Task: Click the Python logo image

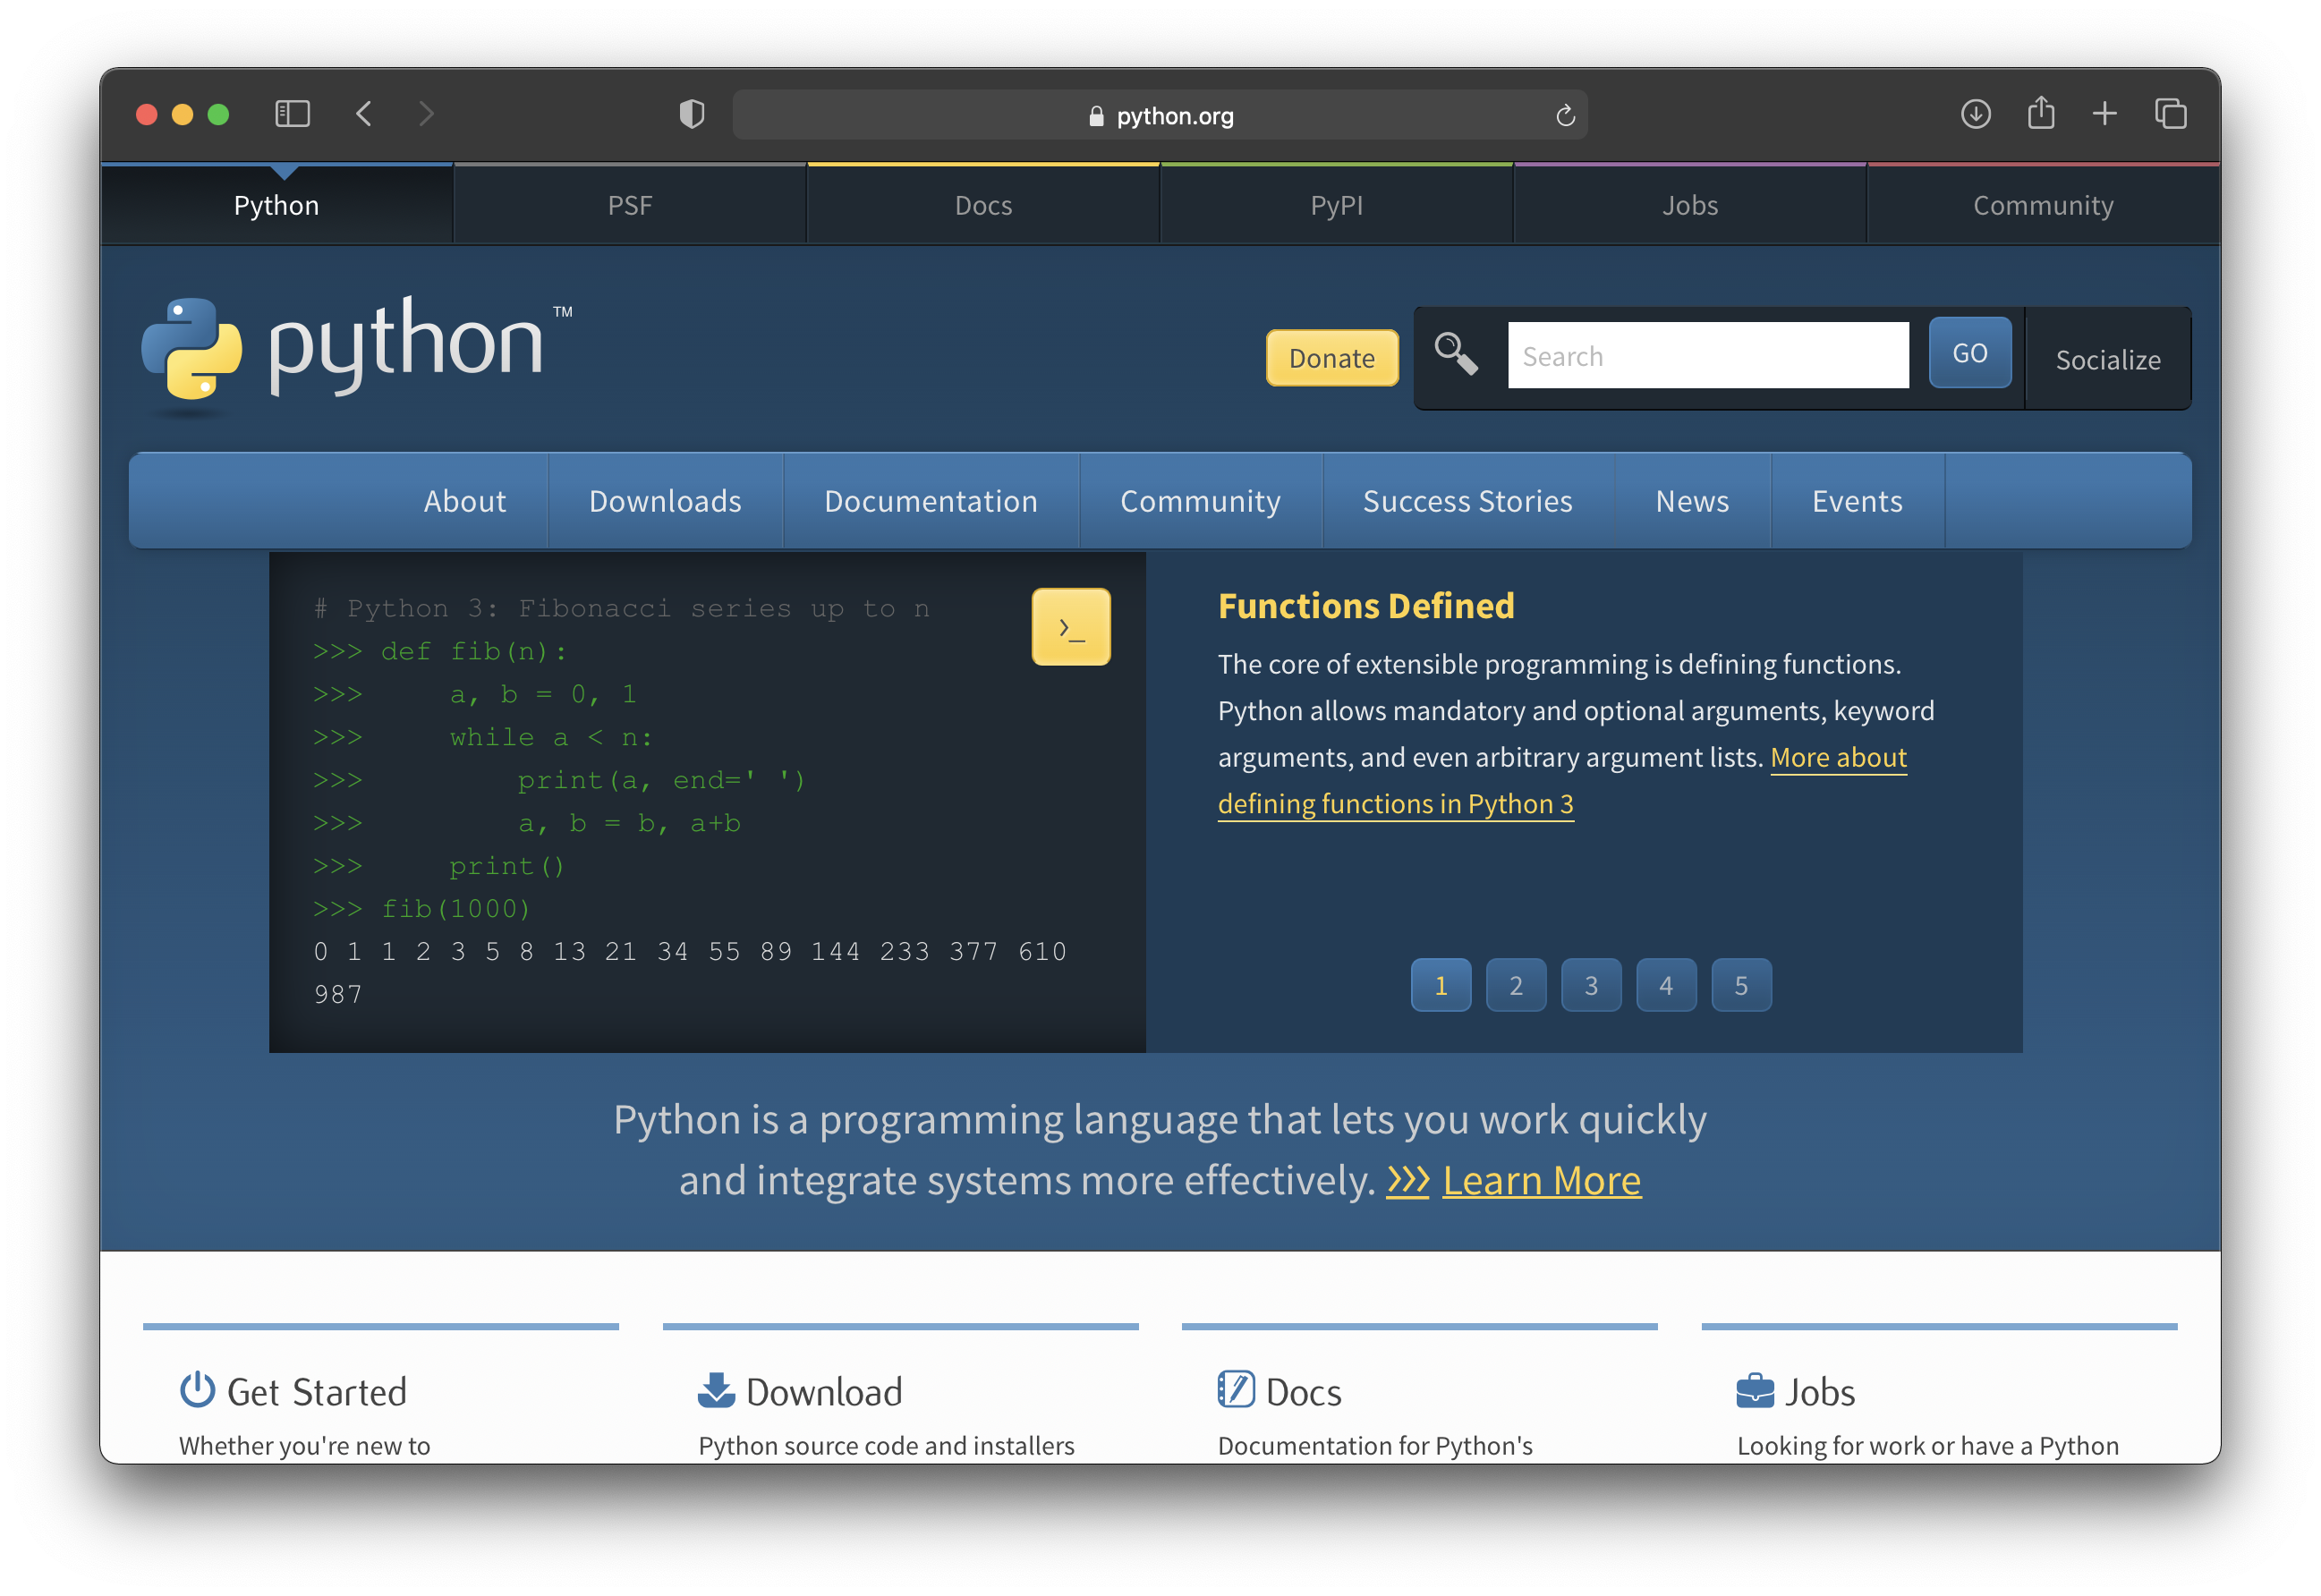Action: [x=357, y=356]
